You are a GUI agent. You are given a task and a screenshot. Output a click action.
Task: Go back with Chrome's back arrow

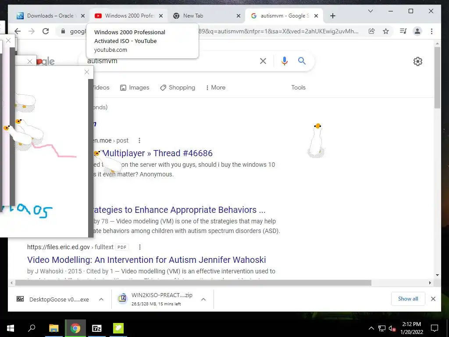pyautogui.click(x=18, y=31)
